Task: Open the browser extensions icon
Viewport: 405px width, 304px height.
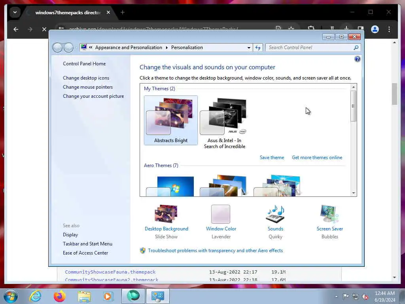Action: [x=311, y=28]
